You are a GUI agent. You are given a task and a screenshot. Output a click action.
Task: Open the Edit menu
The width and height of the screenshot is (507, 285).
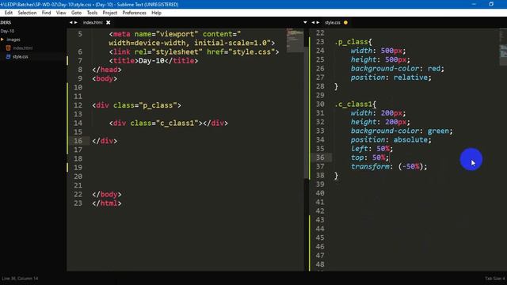click(9, 13)
